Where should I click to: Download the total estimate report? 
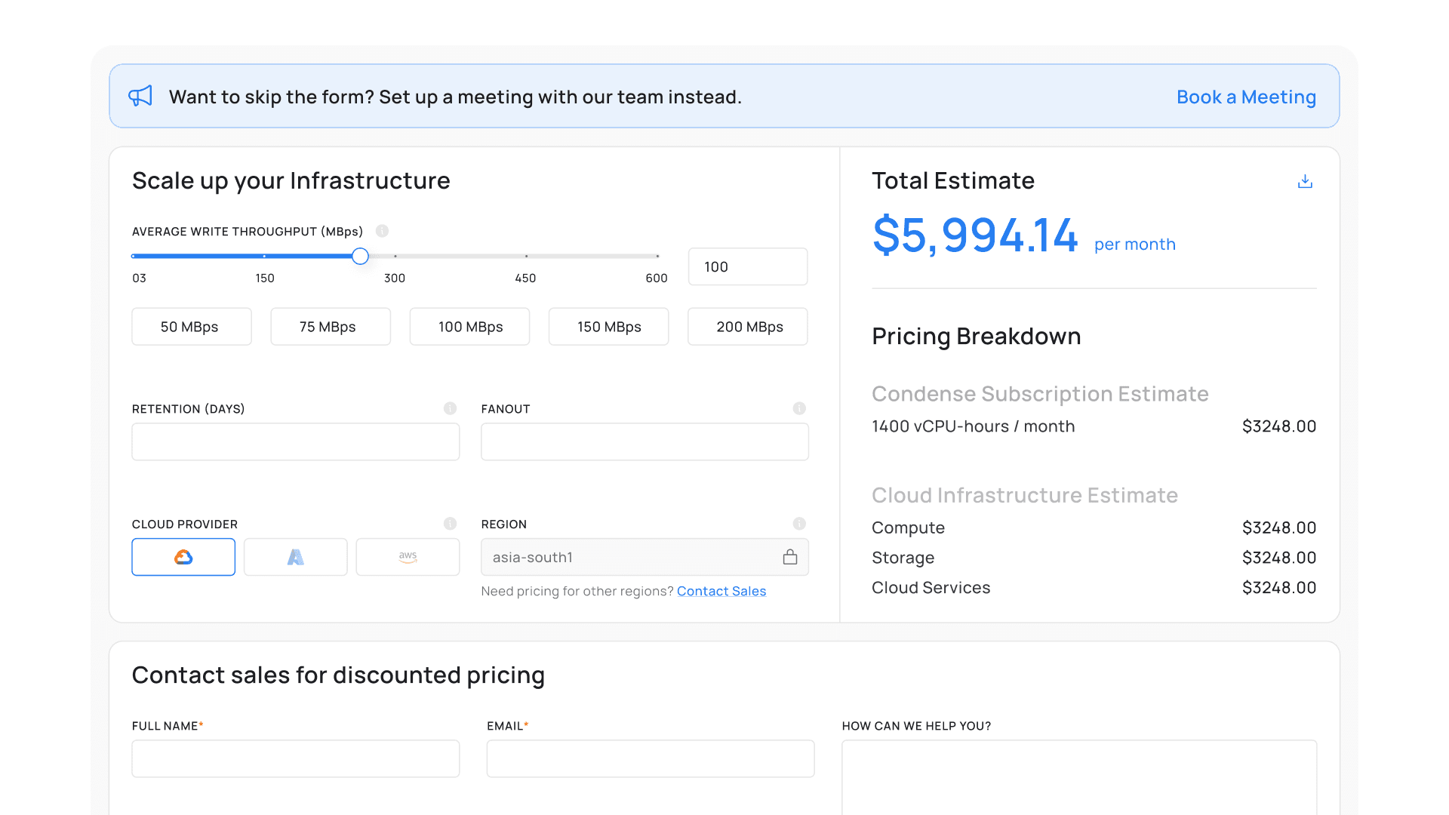coord(1305,182)
